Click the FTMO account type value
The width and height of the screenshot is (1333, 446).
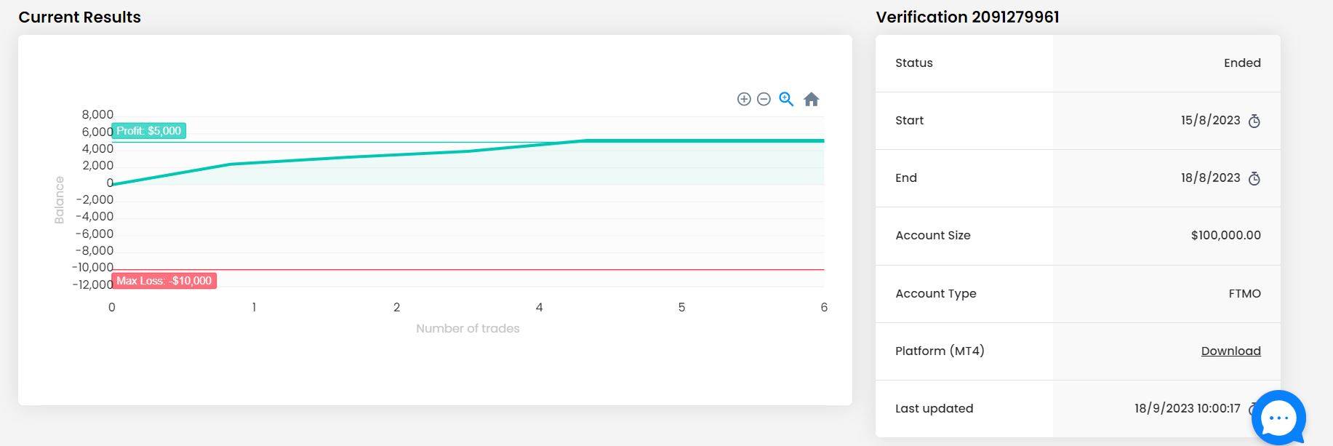click(1244, 294)
